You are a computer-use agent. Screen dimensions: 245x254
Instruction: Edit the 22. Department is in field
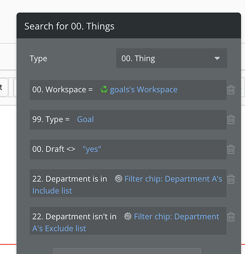point(69,179)
